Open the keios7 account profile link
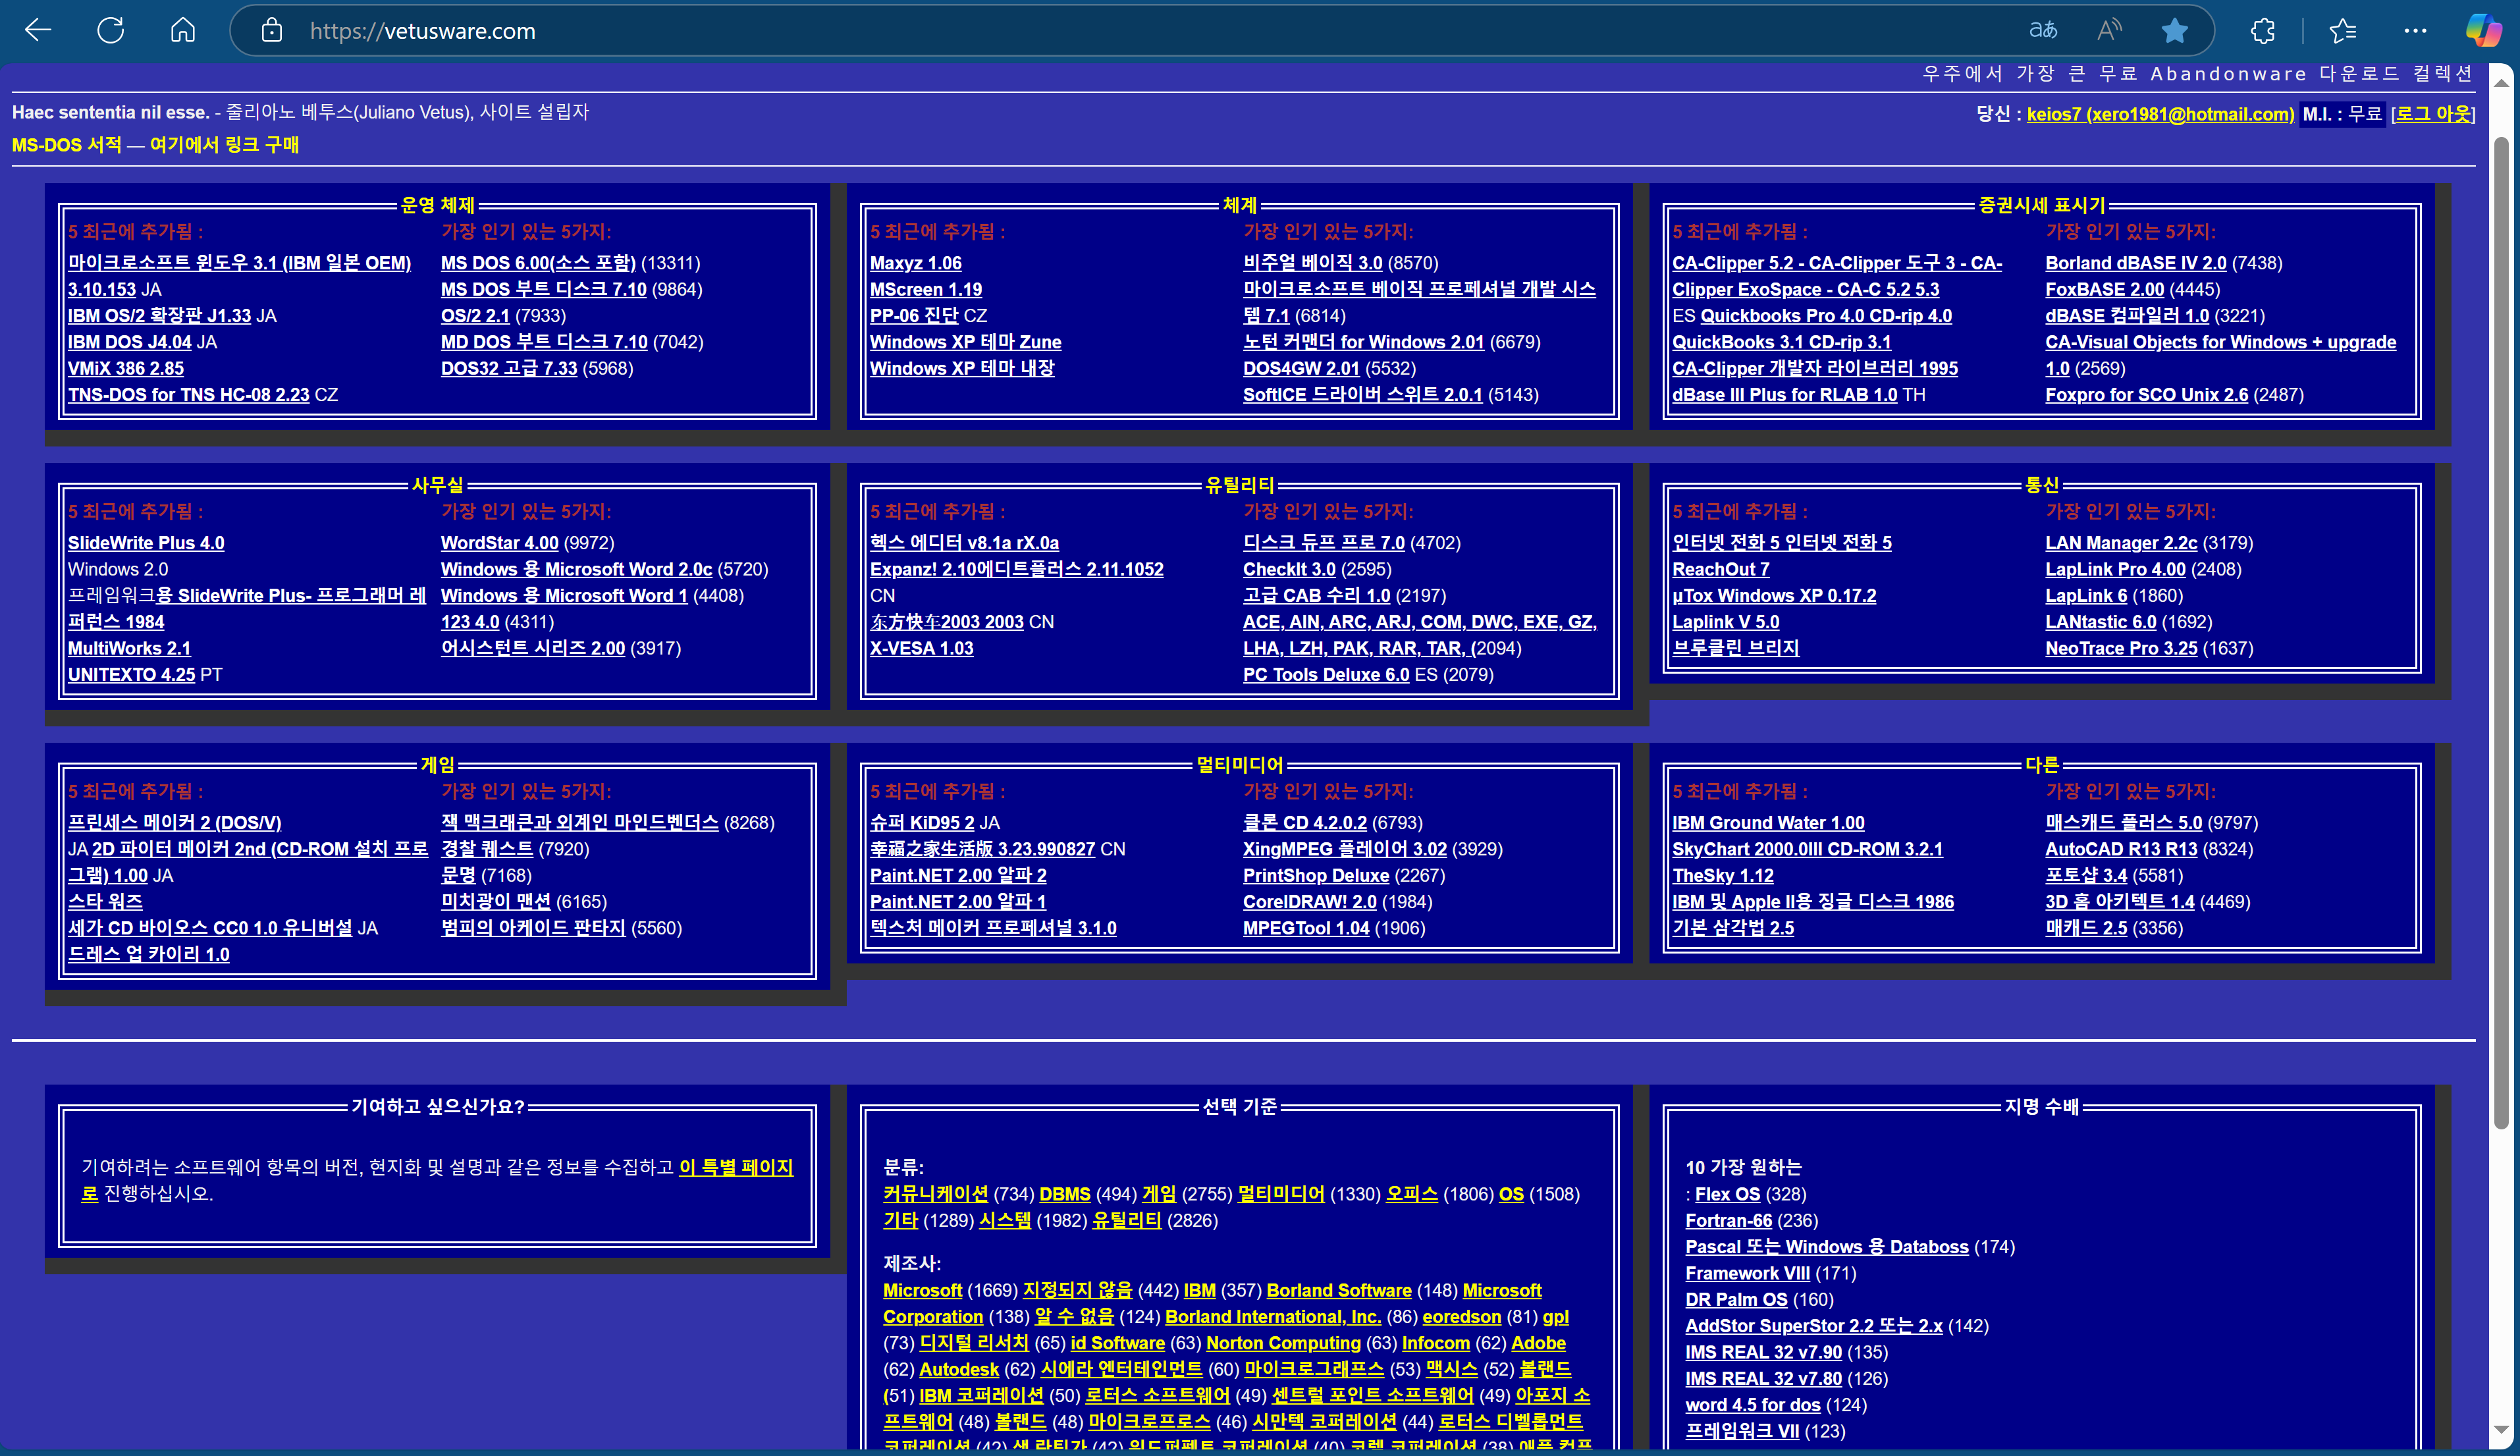Viewport: 2520px width, 1456px height. [2159, 114]
